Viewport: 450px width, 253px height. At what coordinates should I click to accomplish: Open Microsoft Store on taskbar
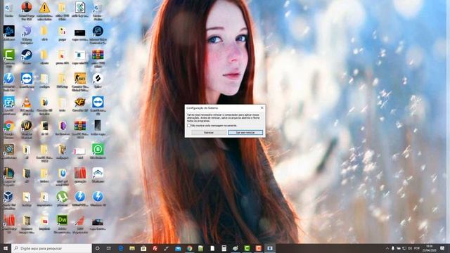(143, 248)
